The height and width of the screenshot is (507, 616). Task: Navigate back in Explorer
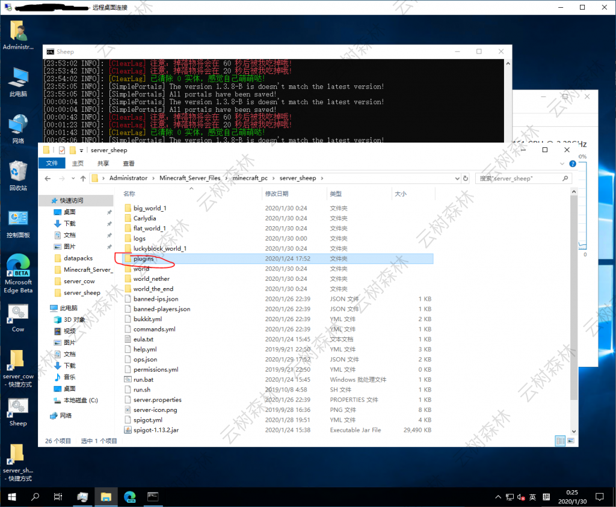click(48, 178)
